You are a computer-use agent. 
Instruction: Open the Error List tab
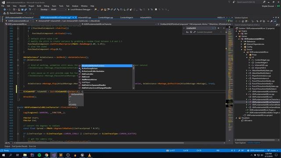coord(32,146)
